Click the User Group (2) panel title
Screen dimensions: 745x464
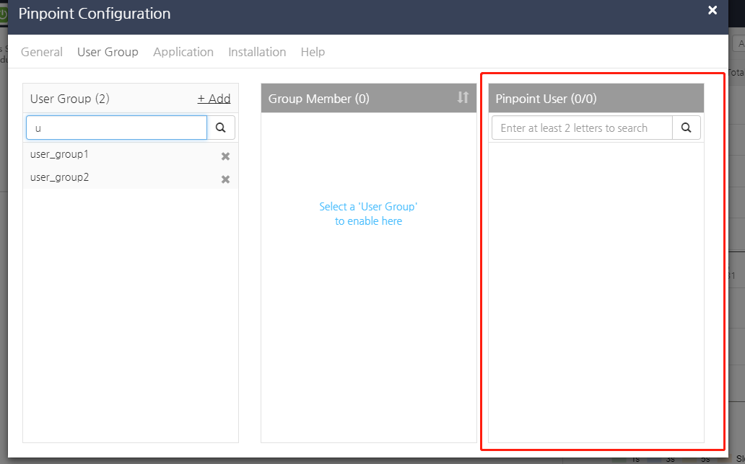point(70,99)
